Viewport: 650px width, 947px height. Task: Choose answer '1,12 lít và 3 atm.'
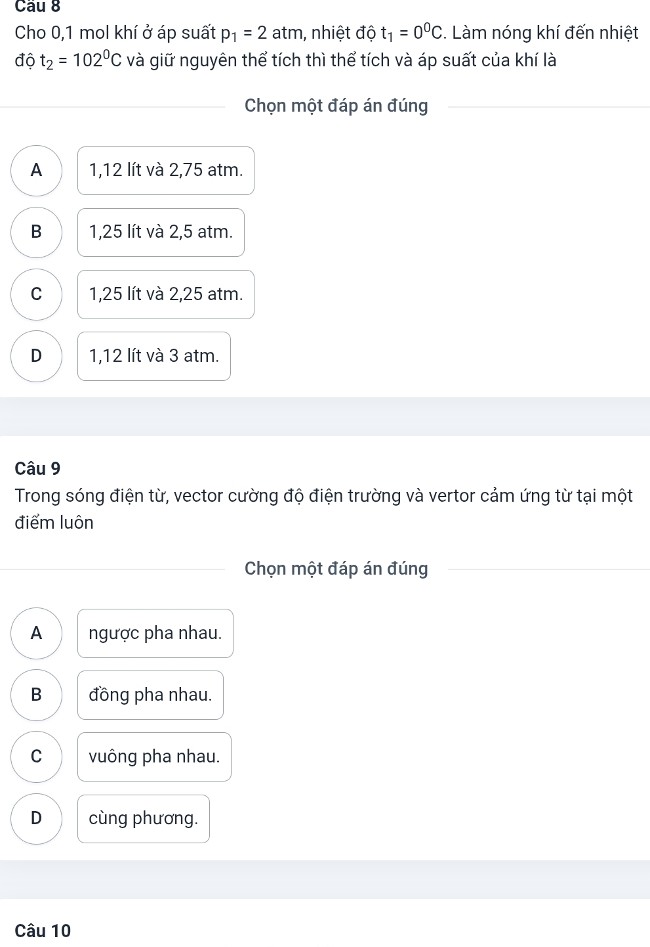154,356
